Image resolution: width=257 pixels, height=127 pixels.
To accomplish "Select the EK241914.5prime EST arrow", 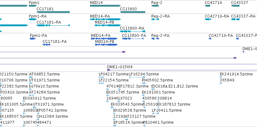I will click(221, 77).
